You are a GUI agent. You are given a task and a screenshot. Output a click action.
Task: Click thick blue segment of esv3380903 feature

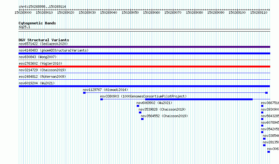(199, 99)
